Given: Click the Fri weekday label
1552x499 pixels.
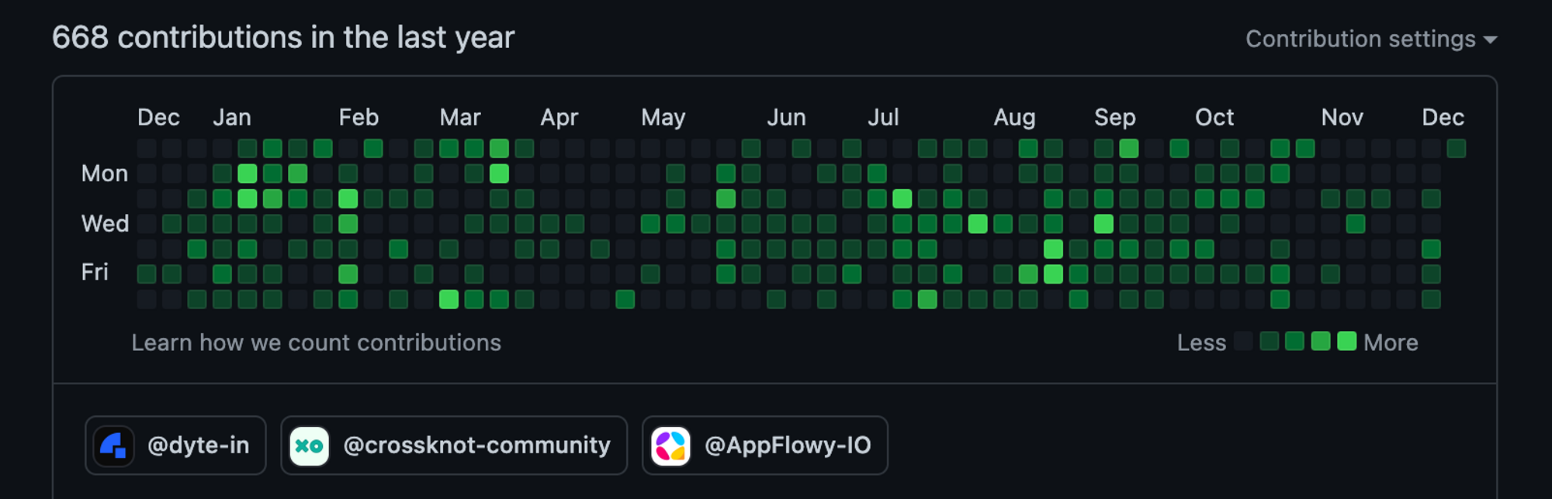Looking at the screenshot, I should 95,272.
